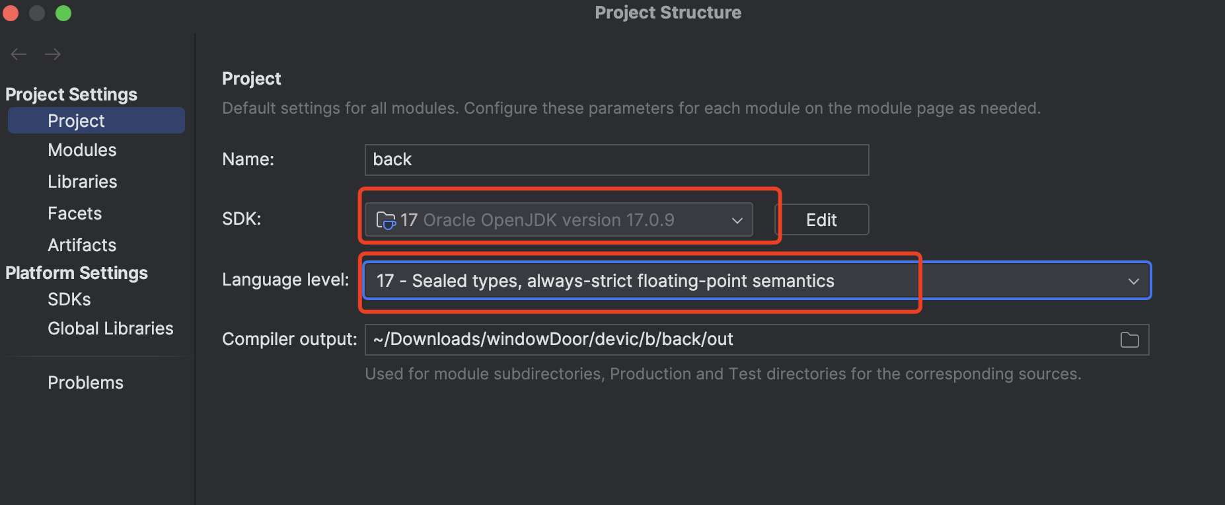
Task: Expand the Language level dropdown chevron
Action: click(1134, 281)
